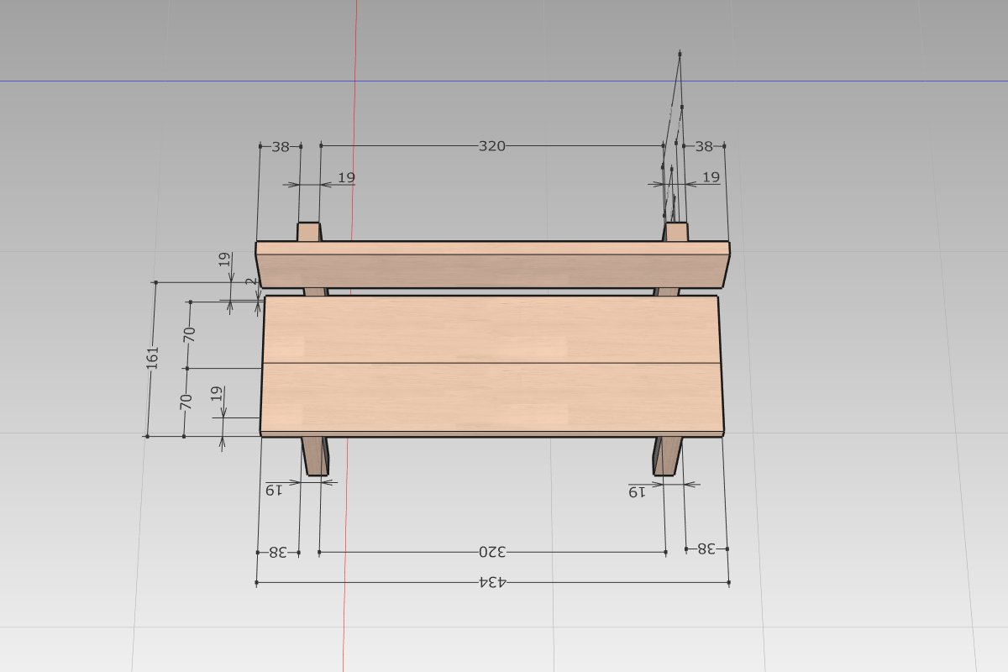This screenshot has height=672, width=1008.
Task: Click the upside-down 320 dimension below the bench
Action: pyautogui.click(x=492, y=552)
